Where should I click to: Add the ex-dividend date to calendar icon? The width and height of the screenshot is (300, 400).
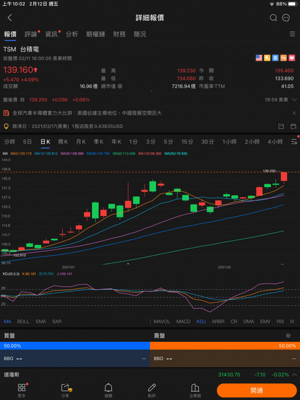293,126
